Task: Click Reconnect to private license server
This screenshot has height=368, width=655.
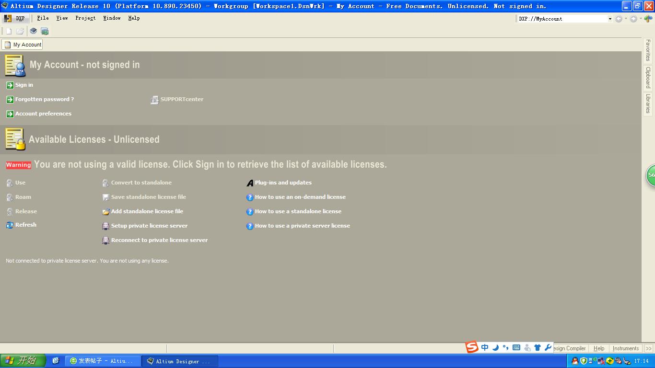Action: pos(159,240)
